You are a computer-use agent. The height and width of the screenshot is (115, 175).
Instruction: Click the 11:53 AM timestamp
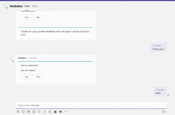tap(160, 90)
